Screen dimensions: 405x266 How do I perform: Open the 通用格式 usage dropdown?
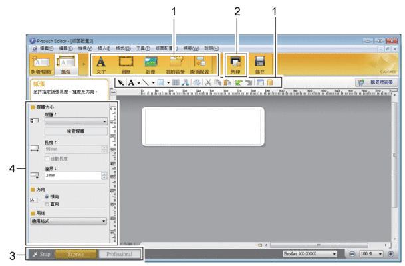(x=68, y=221)
